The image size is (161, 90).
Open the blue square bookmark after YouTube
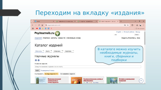tap(40, 28)
